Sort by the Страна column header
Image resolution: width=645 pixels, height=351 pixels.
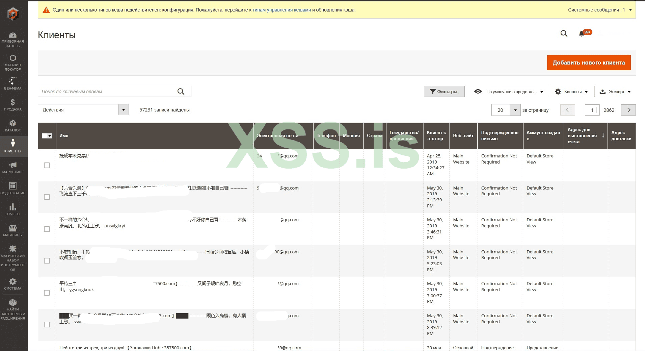pos(375,136)
